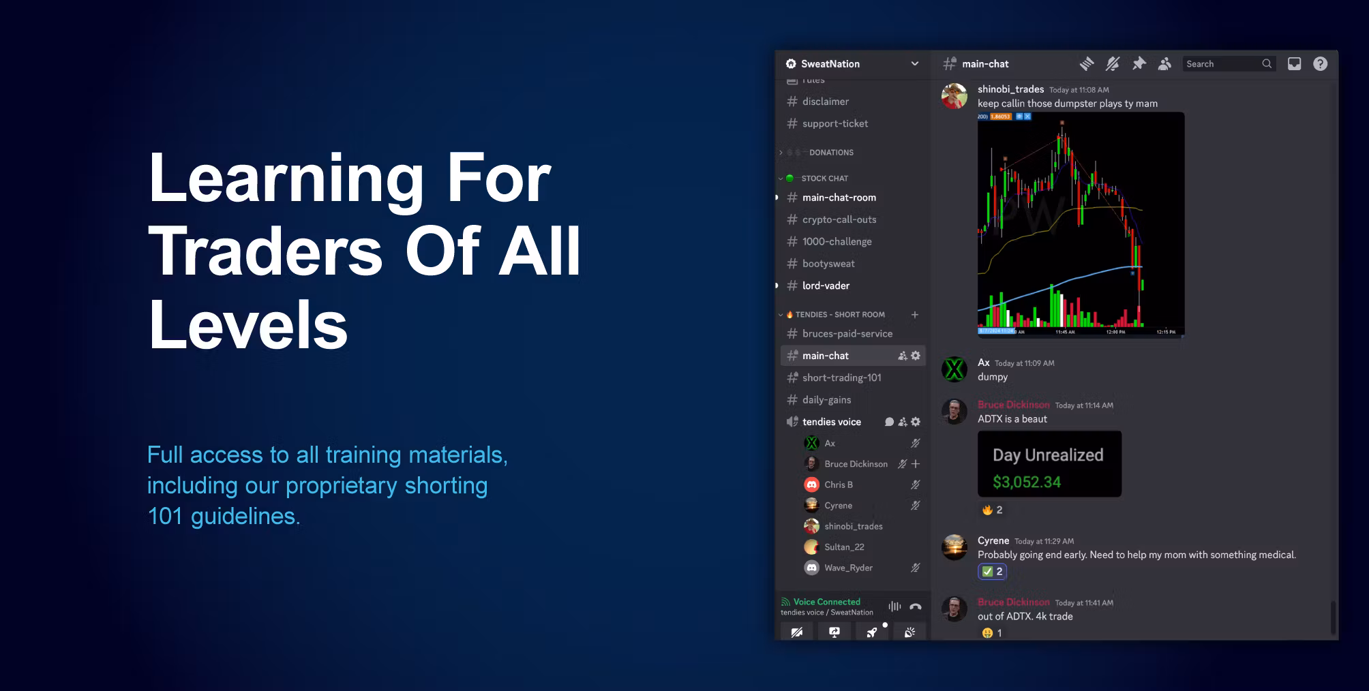Open the Threads icon in channel header
1369x691 pixels.
click(1087, 64)
